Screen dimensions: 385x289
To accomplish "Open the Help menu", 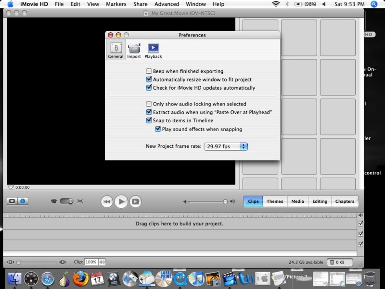I will tap(218, 4).
